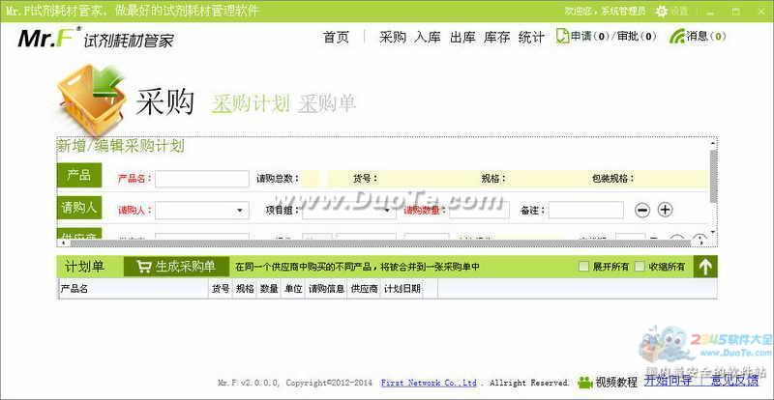Click the 货号 column header
This screenshot has height=400, width=774.
[221, 289]
